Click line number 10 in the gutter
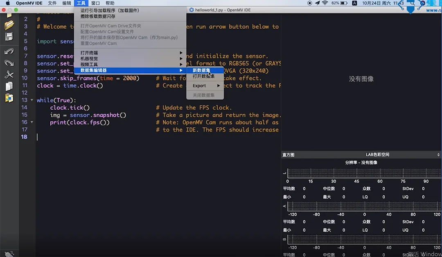The image size is (442, 257). coord(24,78)
